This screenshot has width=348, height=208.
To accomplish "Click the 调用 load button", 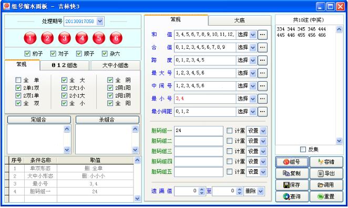I will pyautogui.click(x=326, y=185).
